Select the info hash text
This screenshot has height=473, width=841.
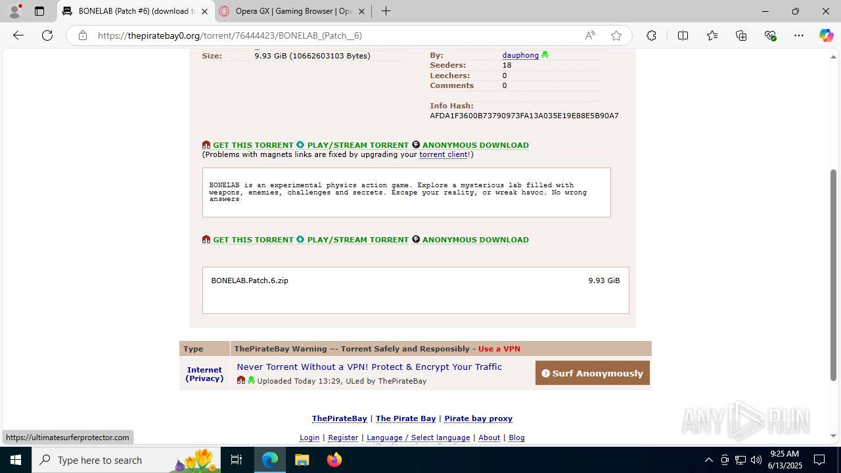524,116
